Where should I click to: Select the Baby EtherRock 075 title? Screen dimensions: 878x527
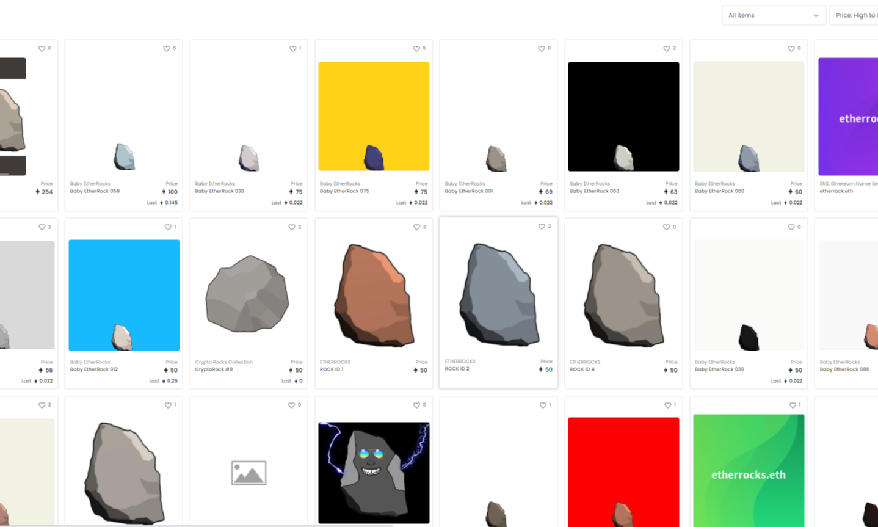coord(344,191)
